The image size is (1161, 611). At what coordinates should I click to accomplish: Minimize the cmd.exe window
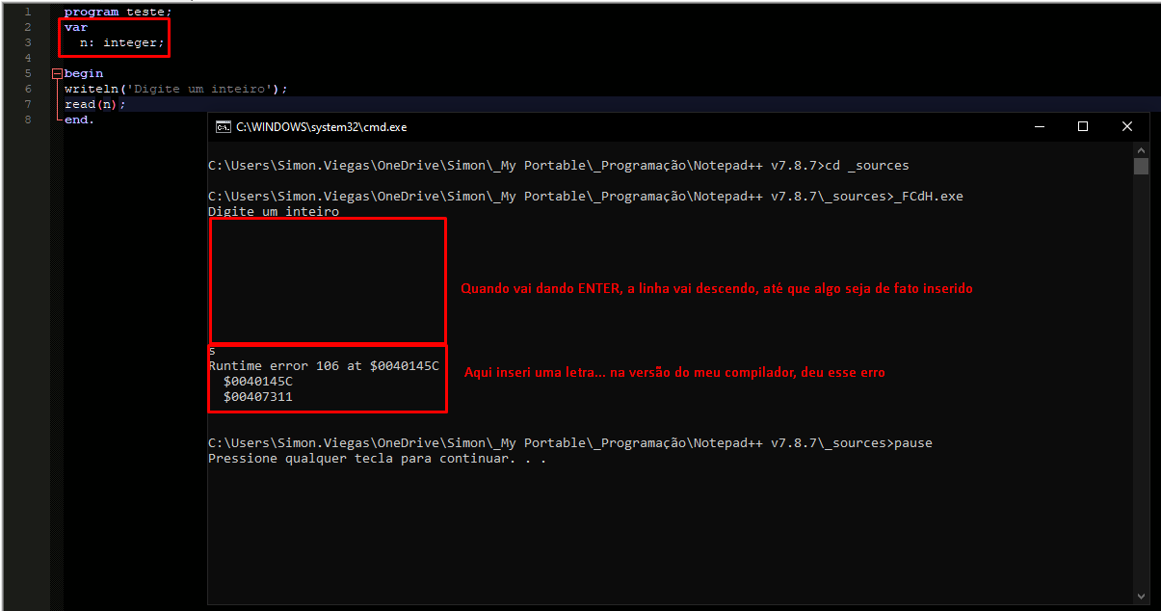[1039, 126]
